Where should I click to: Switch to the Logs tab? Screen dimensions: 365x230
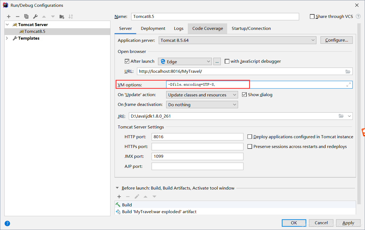179,29
